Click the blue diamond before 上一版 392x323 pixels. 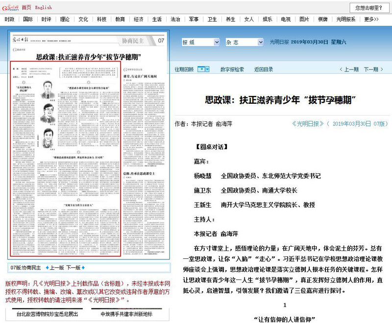[x=48, y=268]
